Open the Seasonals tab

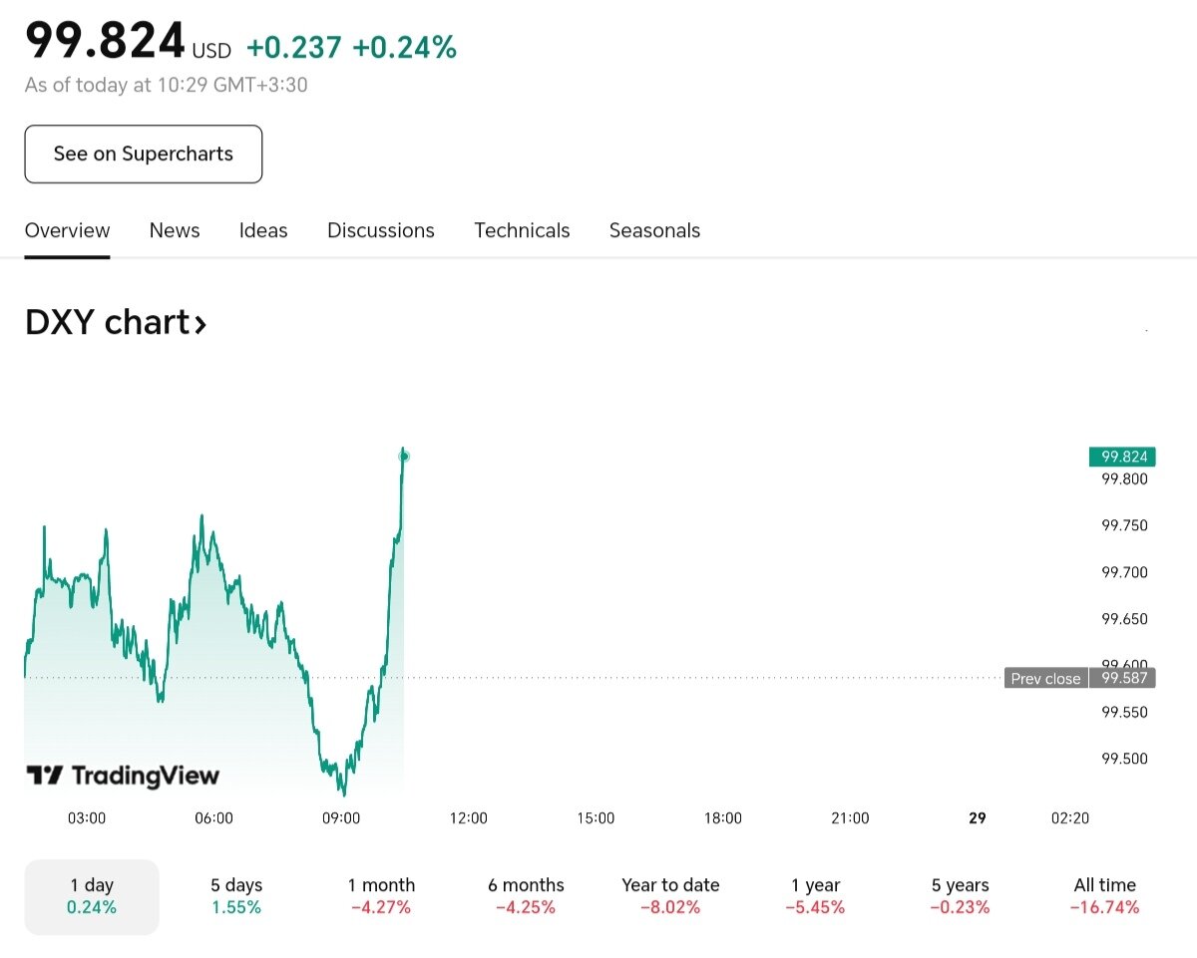point(654,230)
